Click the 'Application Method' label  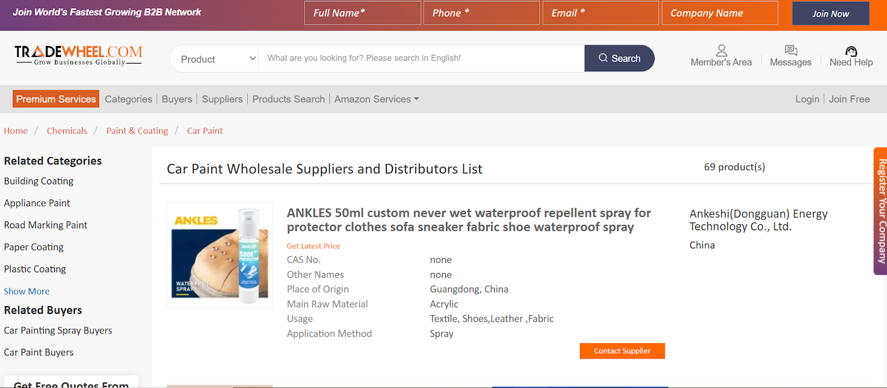click(x=329, y=334)
